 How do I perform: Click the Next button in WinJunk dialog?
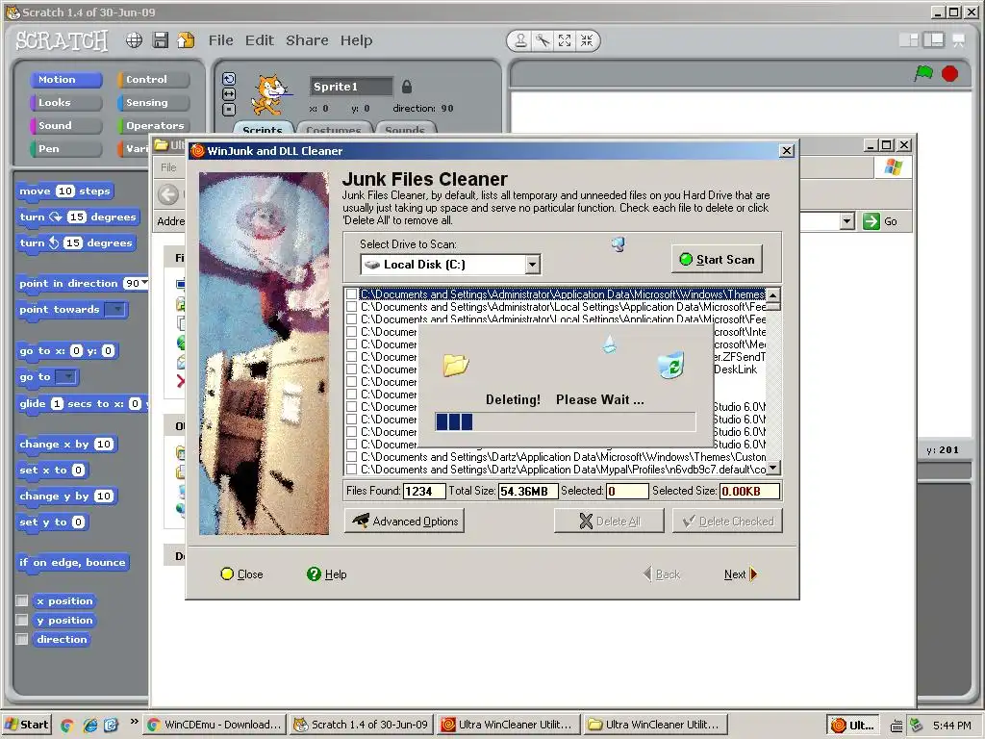point(741,573)
